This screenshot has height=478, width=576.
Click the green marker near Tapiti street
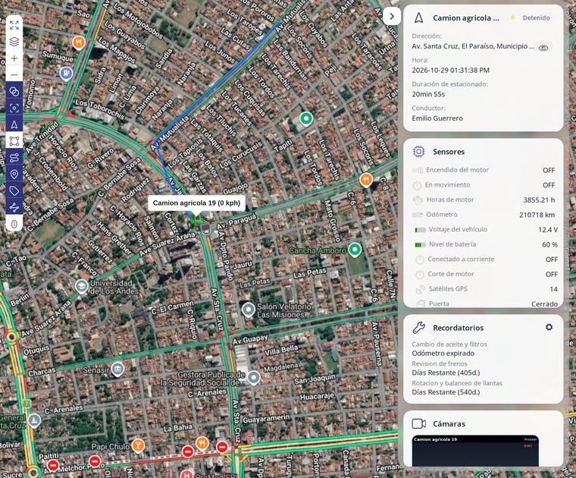click(x=306, y=119)
